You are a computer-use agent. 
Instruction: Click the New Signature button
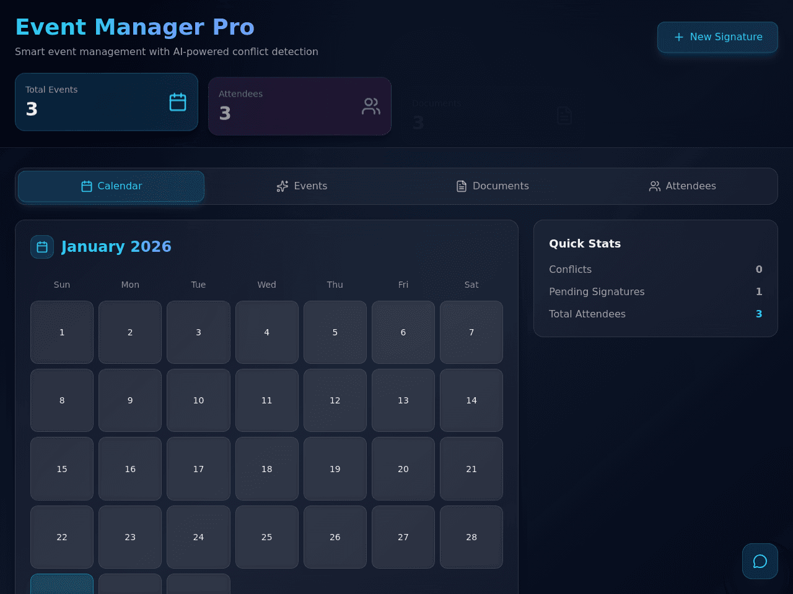[x=717, y=37]
